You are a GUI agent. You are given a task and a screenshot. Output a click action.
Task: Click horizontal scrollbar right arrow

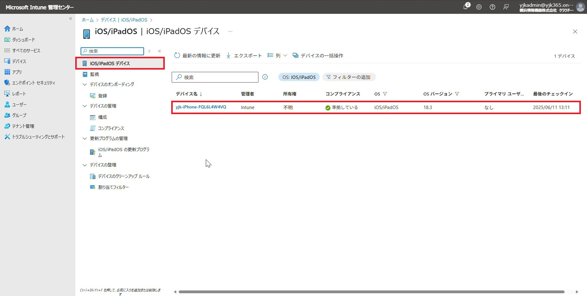pyautogui.click(x=577, y=292)
